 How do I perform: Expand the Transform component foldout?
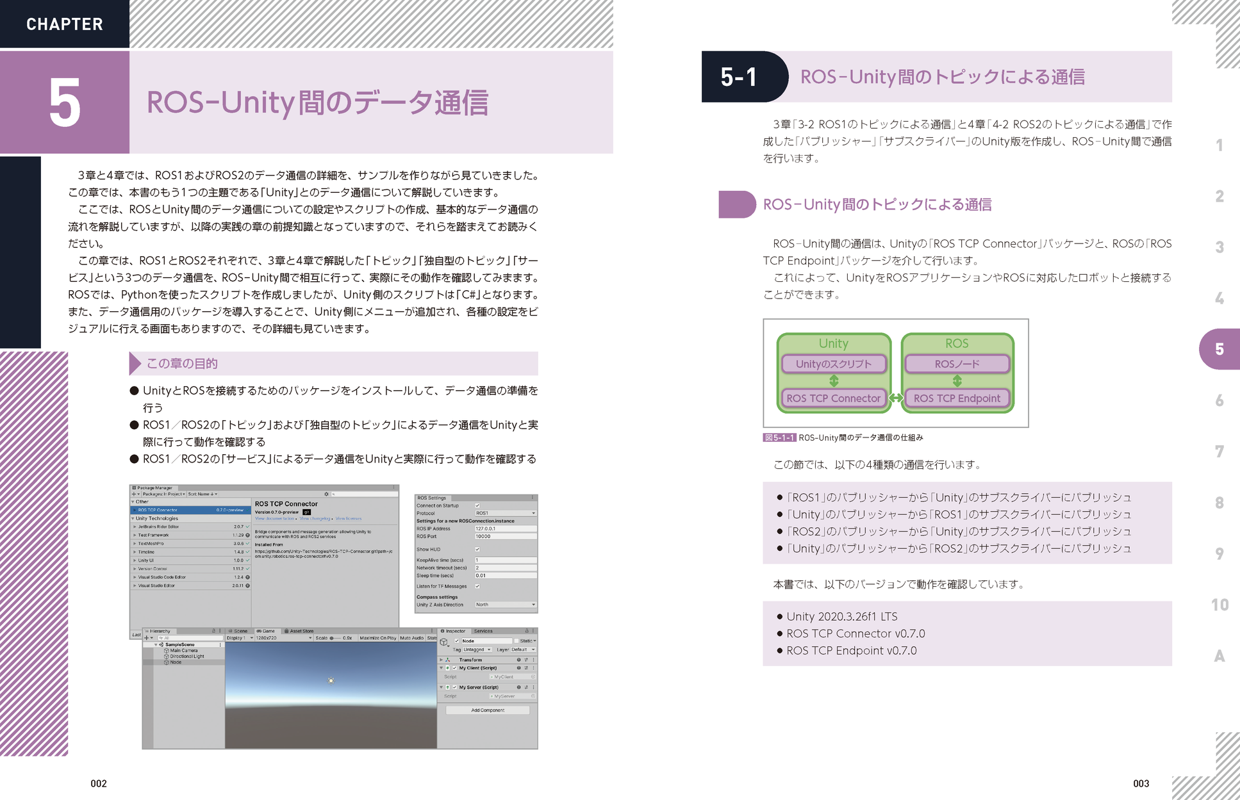[x=441, y=660]
